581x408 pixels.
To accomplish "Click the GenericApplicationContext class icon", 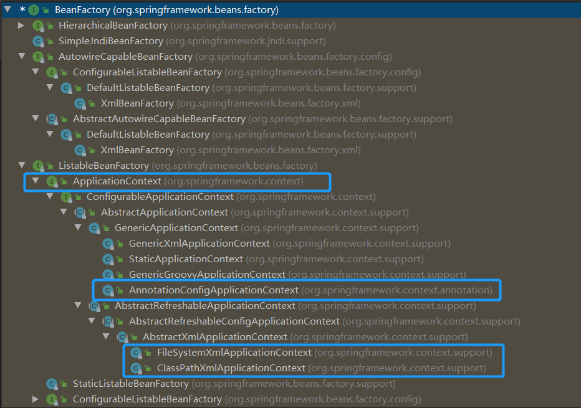I will [94, 228].
